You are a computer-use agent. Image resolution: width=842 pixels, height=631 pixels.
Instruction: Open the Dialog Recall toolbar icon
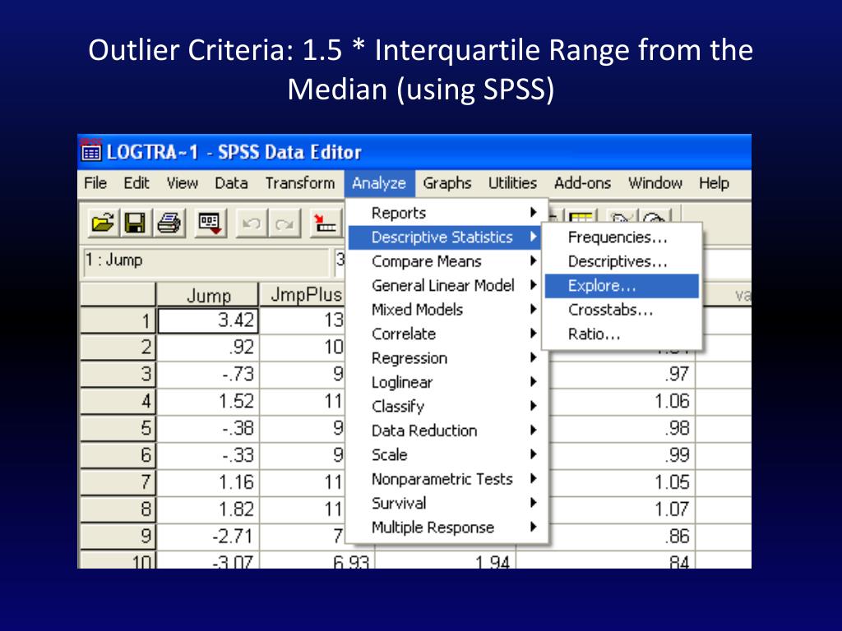tap(210, 223)
